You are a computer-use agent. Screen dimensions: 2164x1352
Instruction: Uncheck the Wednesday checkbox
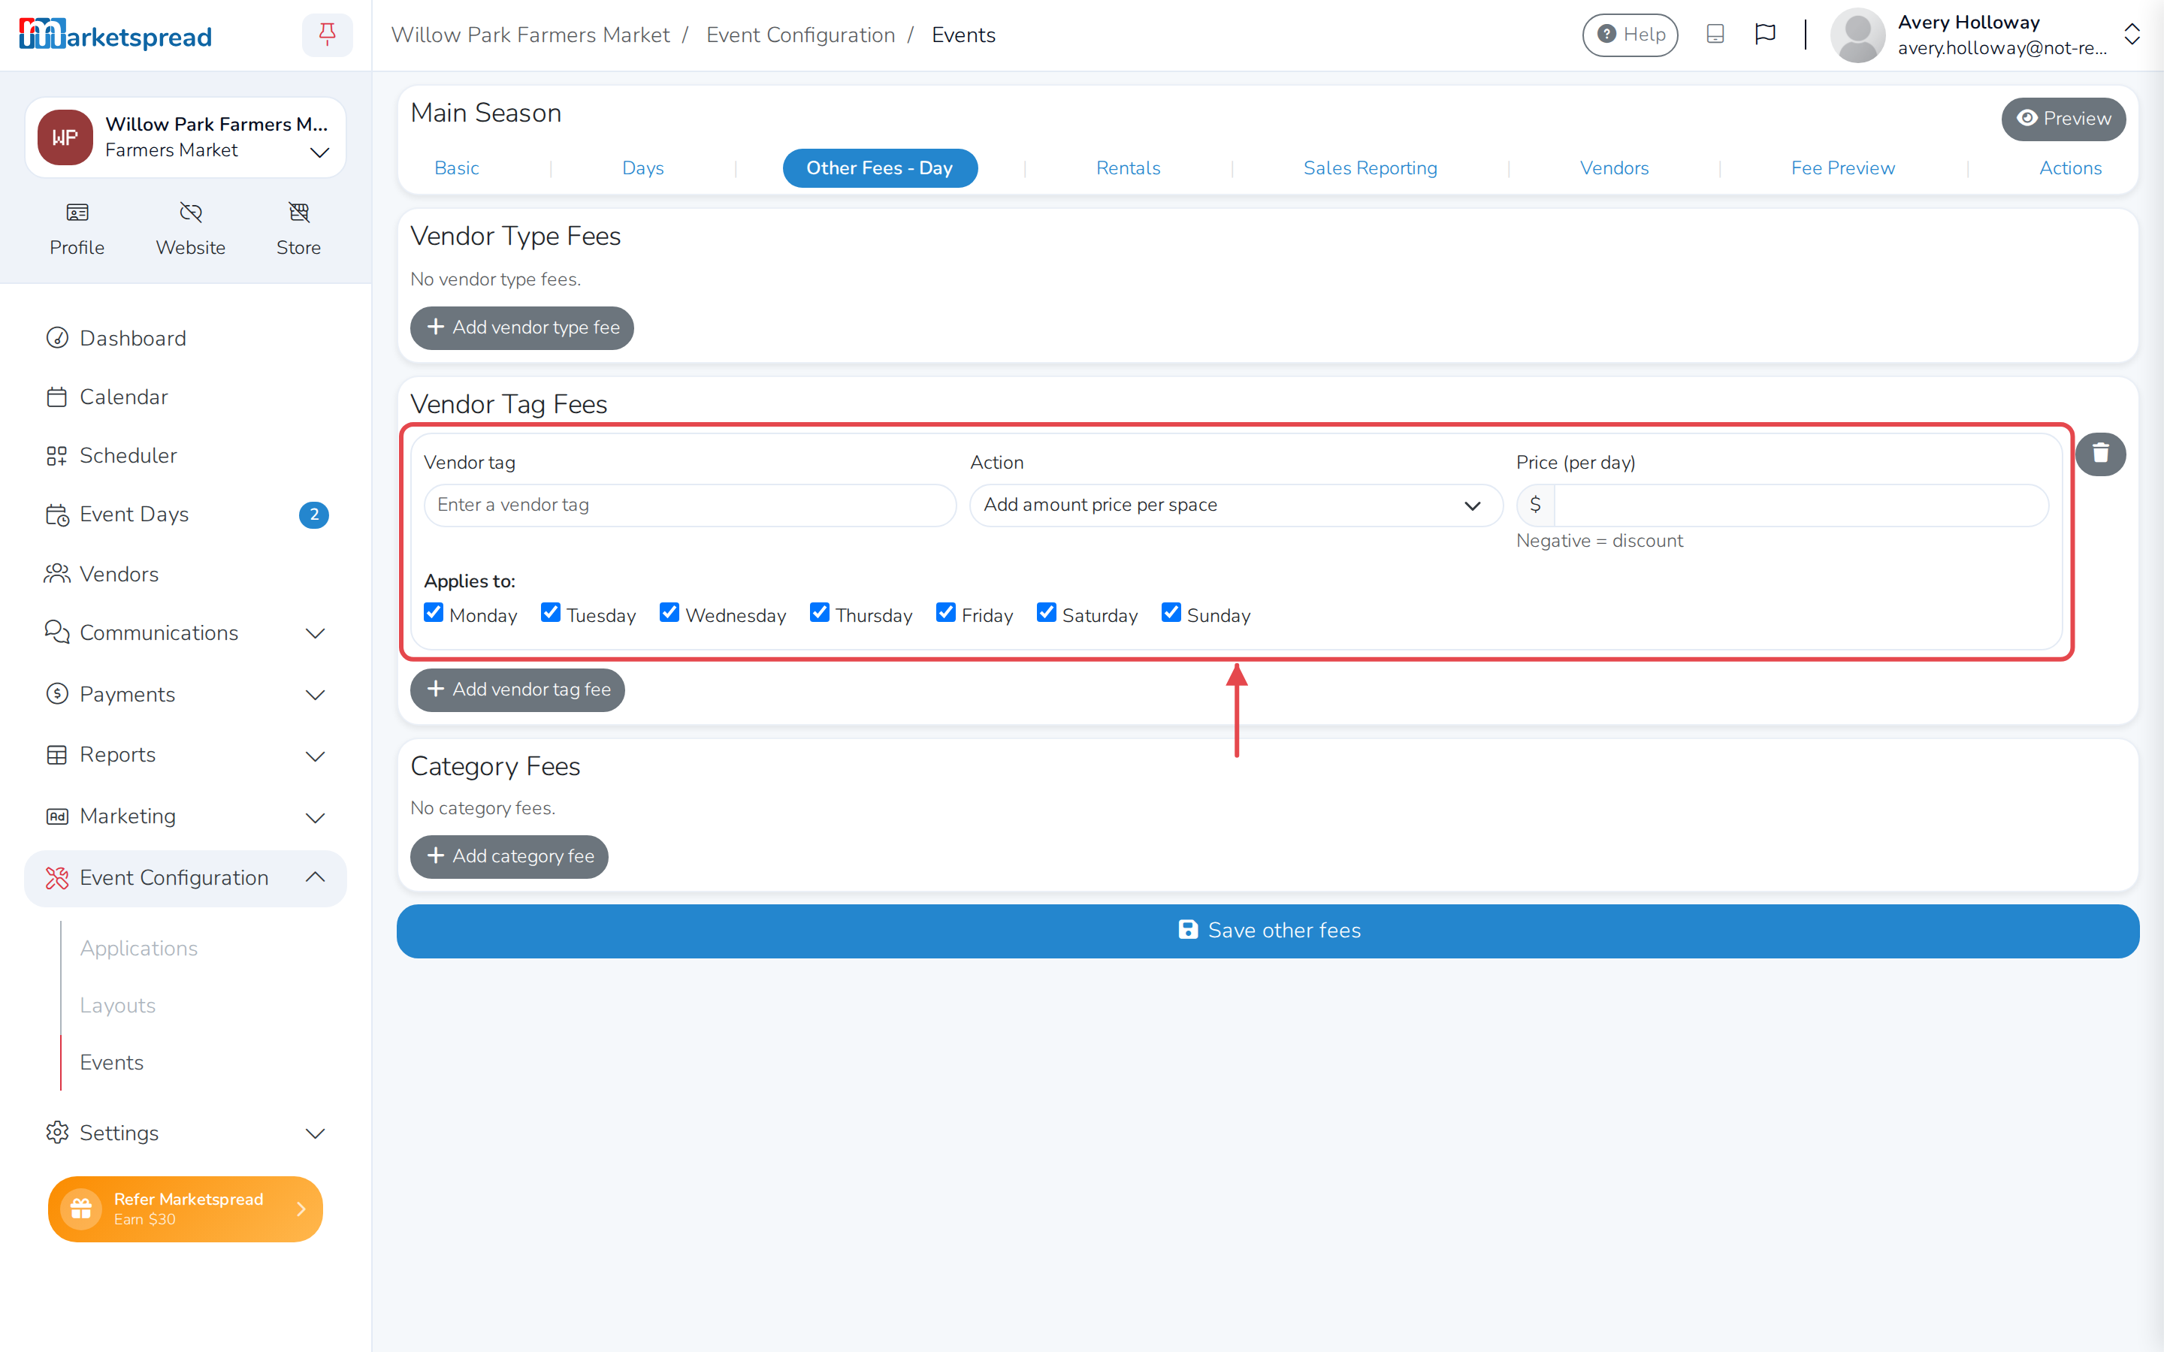click(669, 612)
